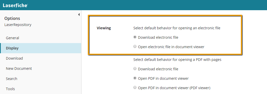This screenshot has width=267, height=94.
Task: Open the New Document options page
Action: 19,69
